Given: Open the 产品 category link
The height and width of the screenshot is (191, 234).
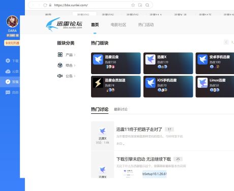Looking at the screenshot, I should 69,55.
